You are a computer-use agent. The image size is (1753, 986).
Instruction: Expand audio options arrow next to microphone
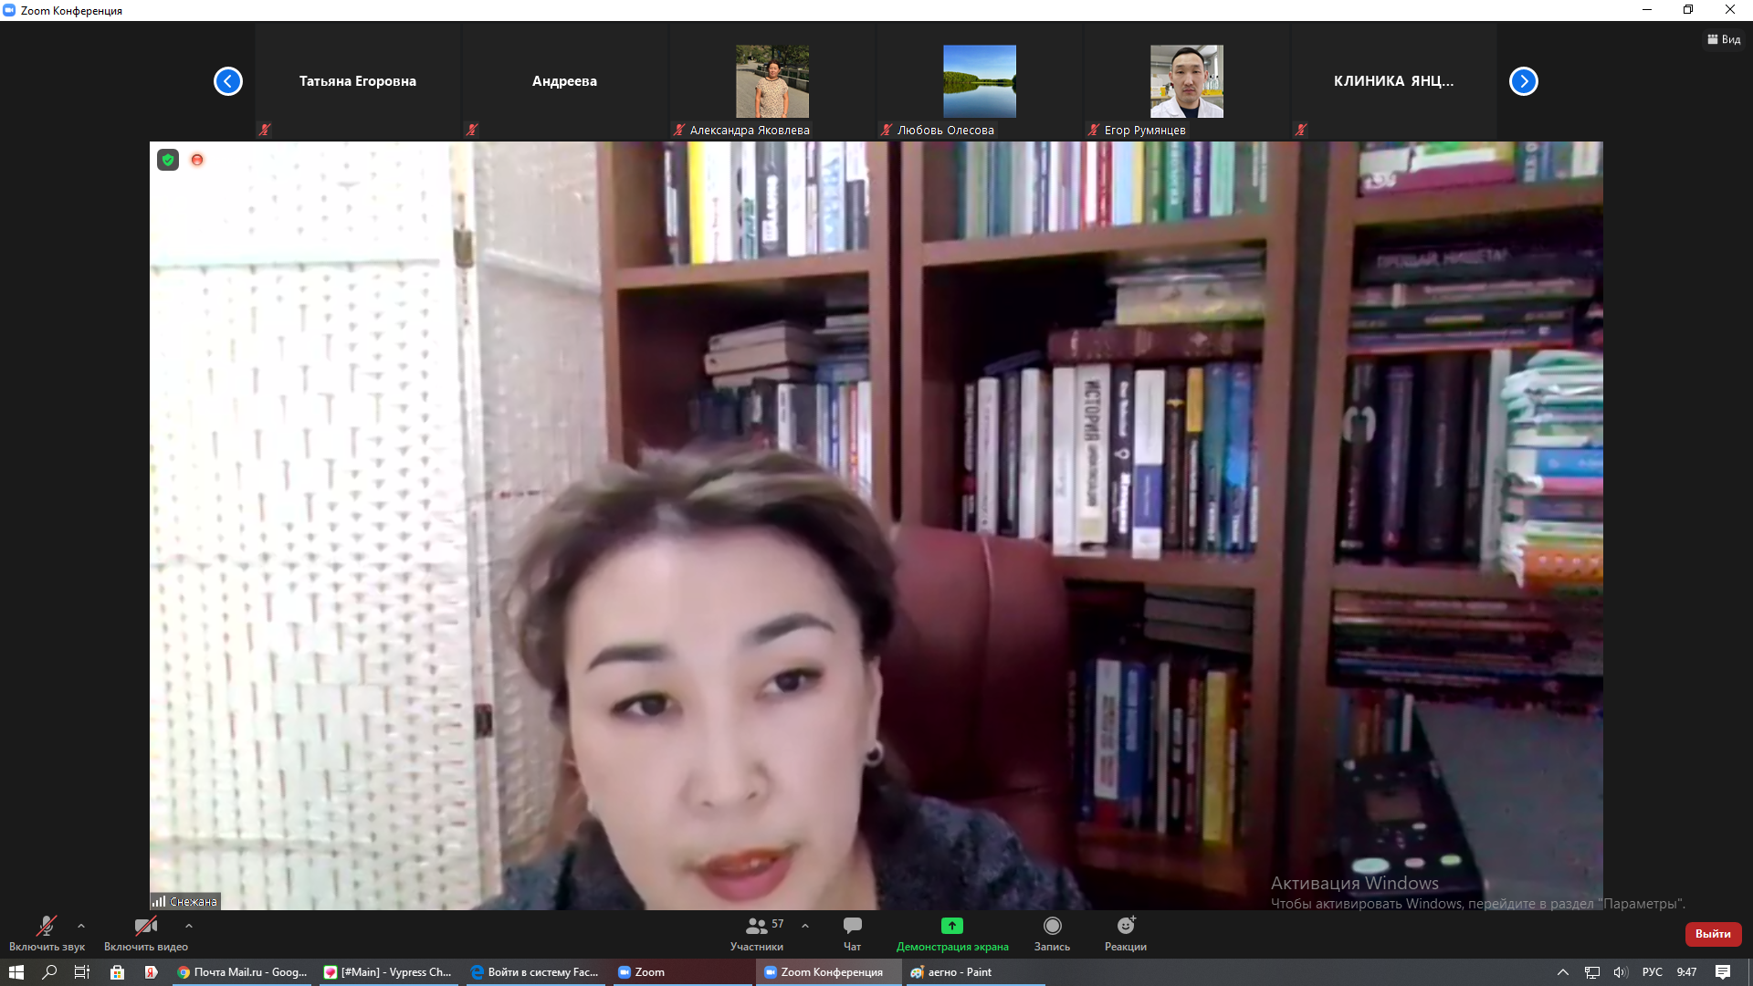pos(81,926)
